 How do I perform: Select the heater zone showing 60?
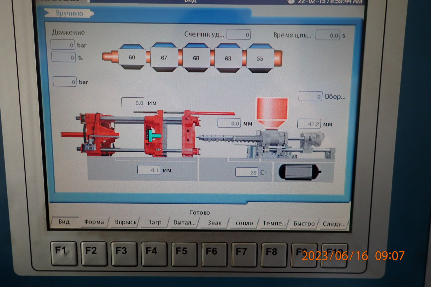coord(132,57)
